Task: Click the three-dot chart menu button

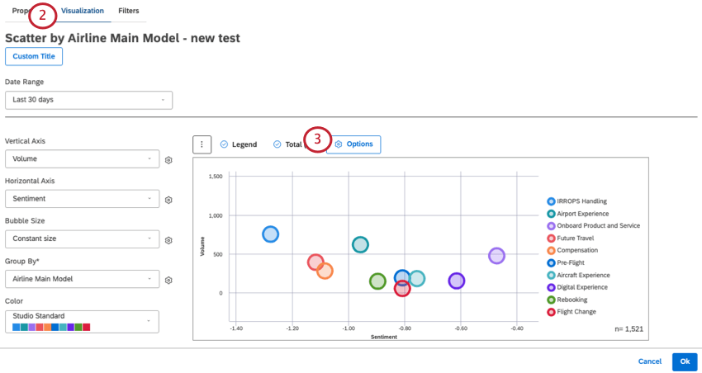Action: (202, 144)
